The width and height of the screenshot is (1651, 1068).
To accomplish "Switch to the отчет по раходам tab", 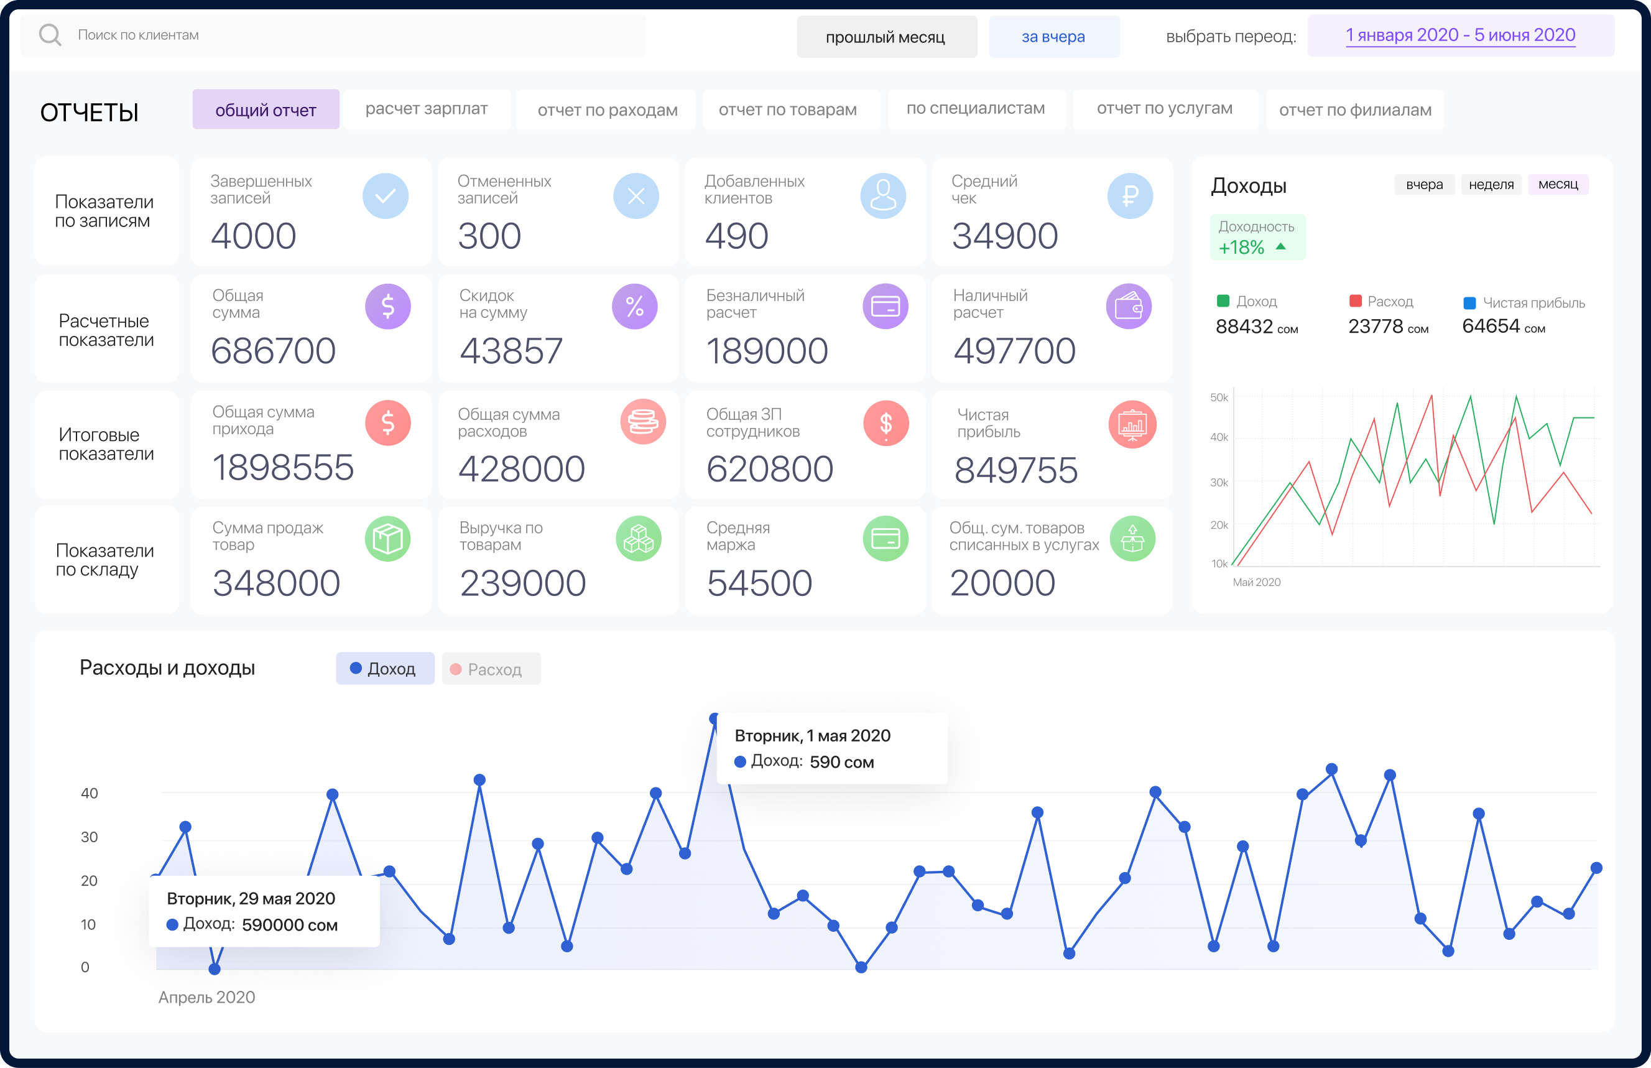I will click(x=607, y=109).
